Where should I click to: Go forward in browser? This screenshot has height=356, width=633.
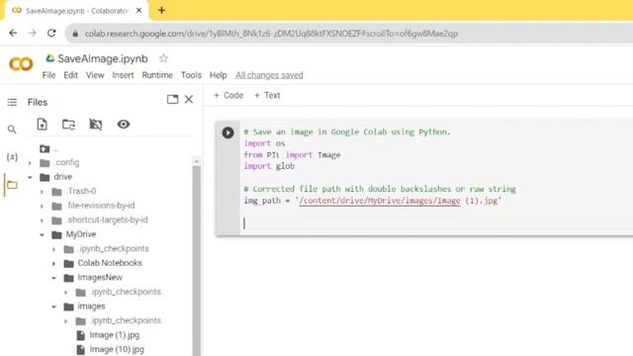coord(33,33)
